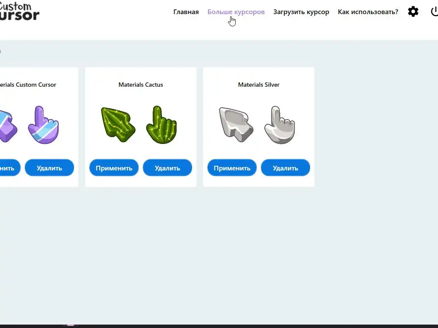Click the Custom Cursor logo
438x328 pixels.
pos(19,12)
